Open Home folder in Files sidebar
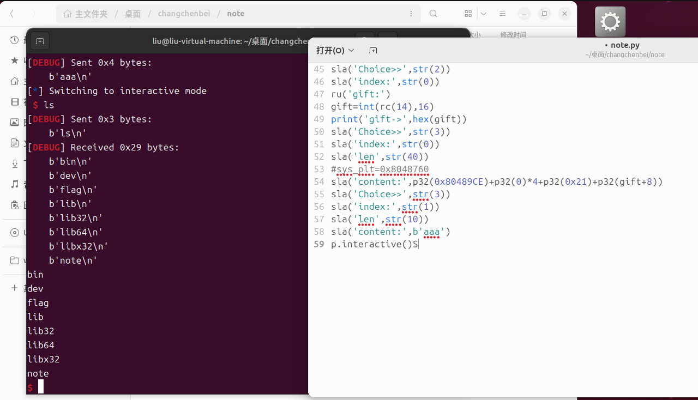Image resolution: width=698 pixels, height=400 pixels. [x=15, y=81]
